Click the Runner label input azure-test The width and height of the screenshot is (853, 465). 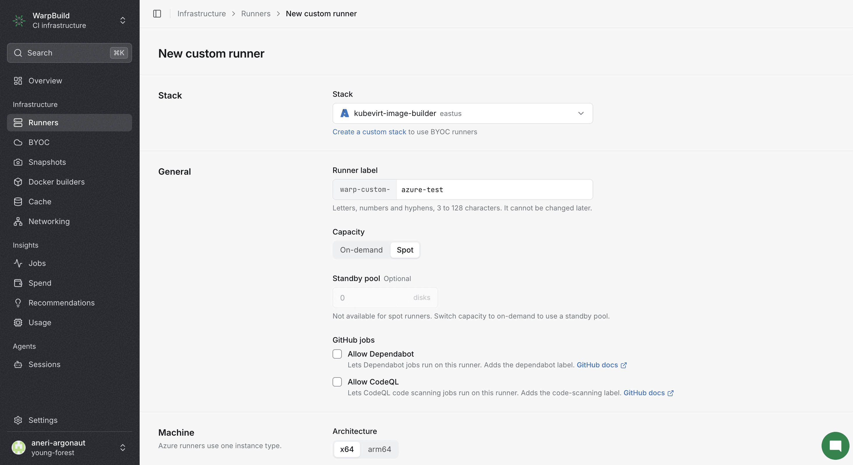click(494, 189)
